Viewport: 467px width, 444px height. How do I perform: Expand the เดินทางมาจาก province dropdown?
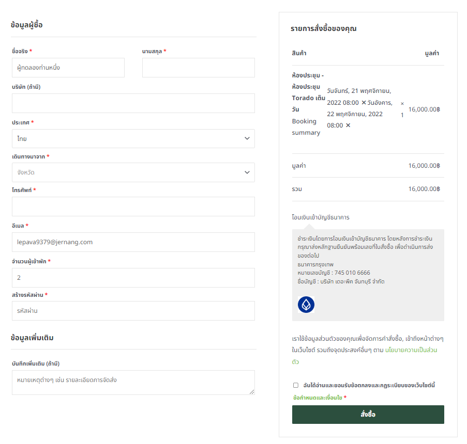129,172
